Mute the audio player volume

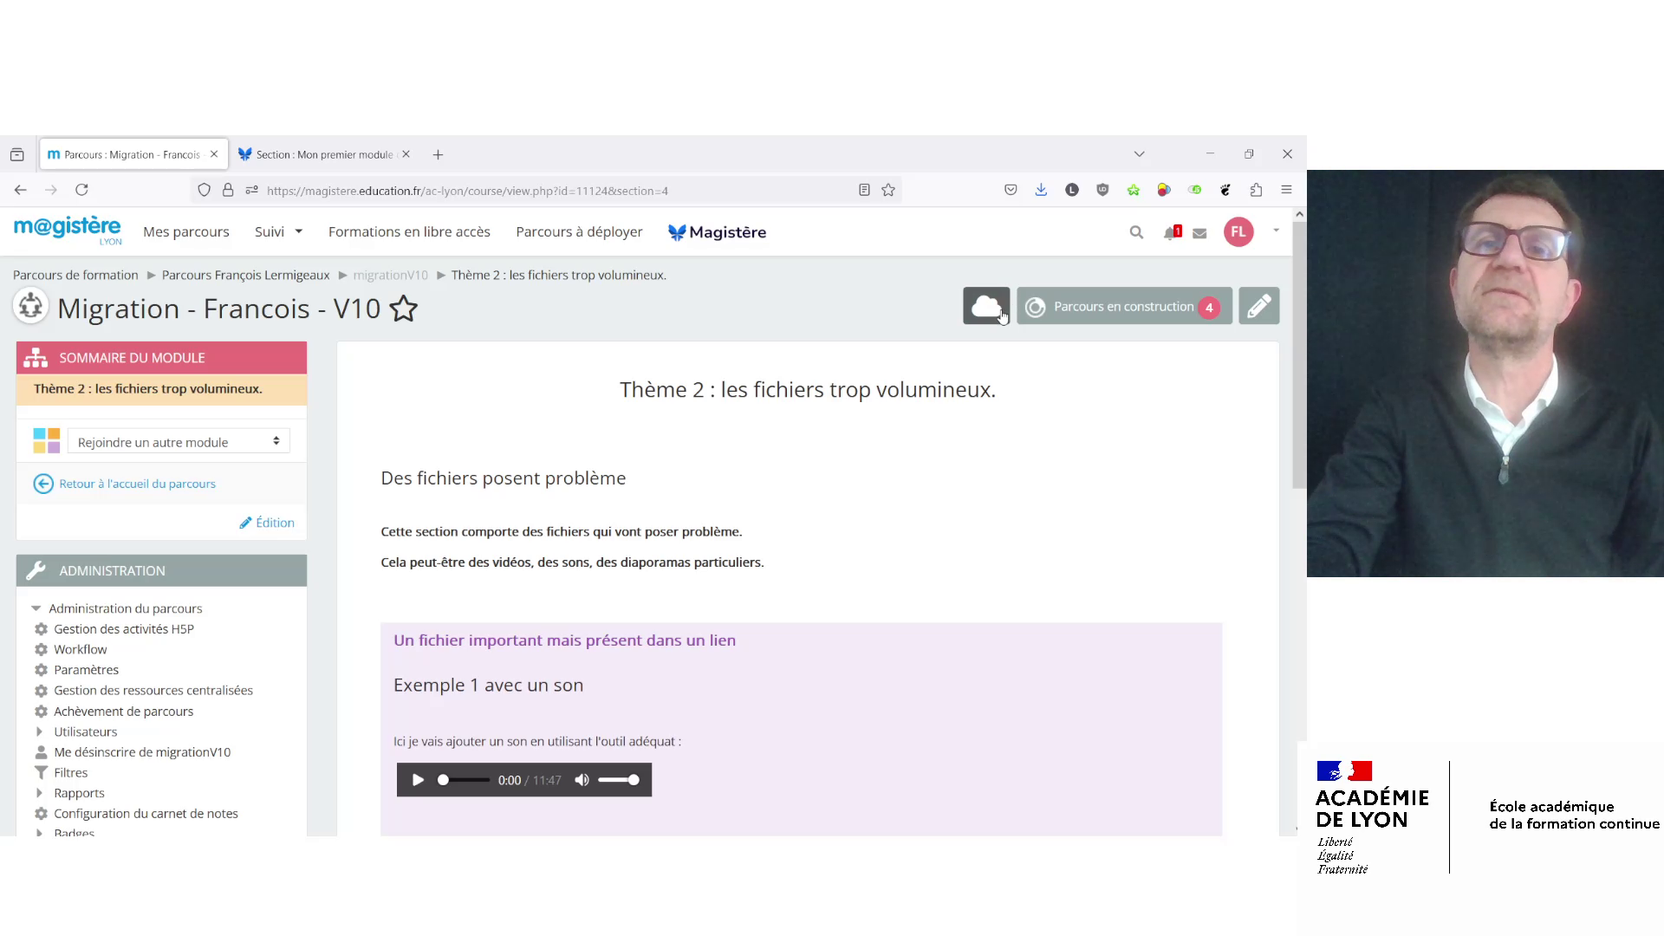(582, 780)
